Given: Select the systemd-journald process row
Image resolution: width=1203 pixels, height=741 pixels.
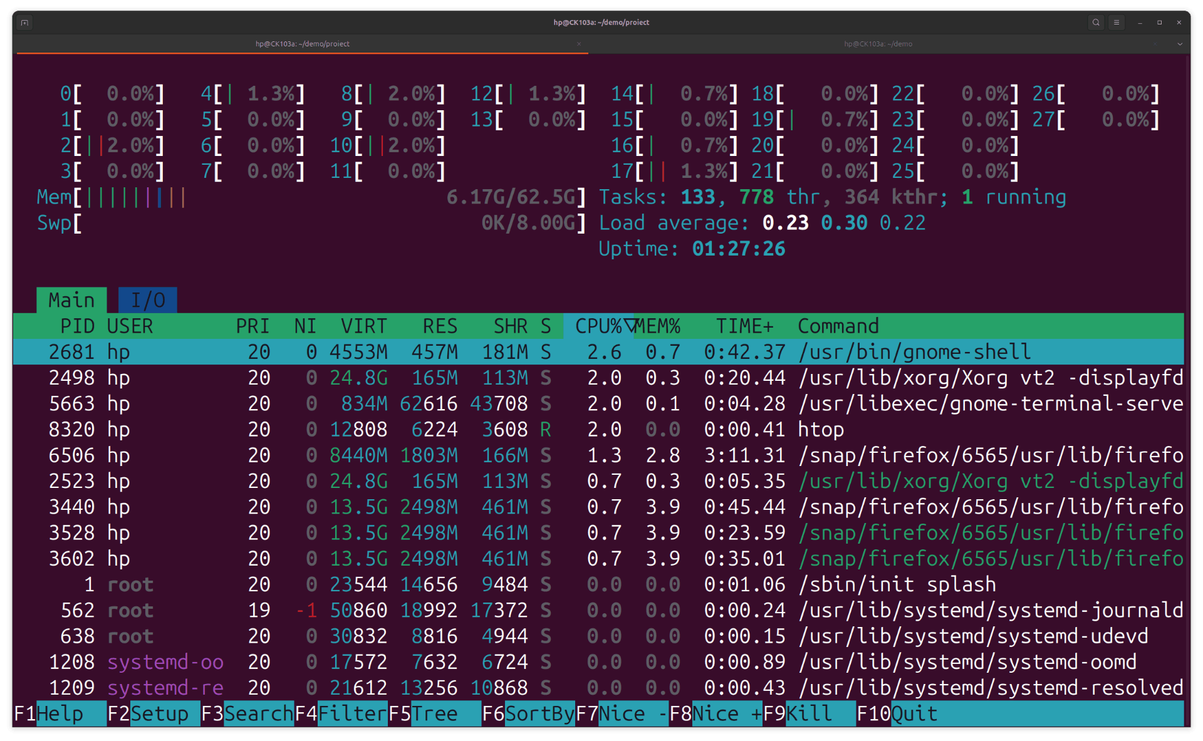Looking at the screenshot, I should click(x=598, y=610).
